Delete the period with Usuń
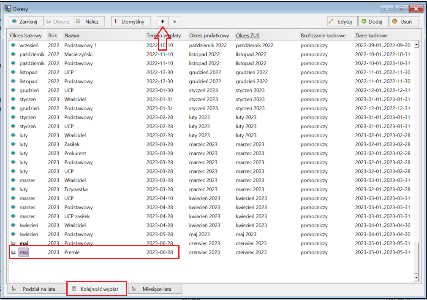This screenshot has width=427, height=300. point(404,22)
